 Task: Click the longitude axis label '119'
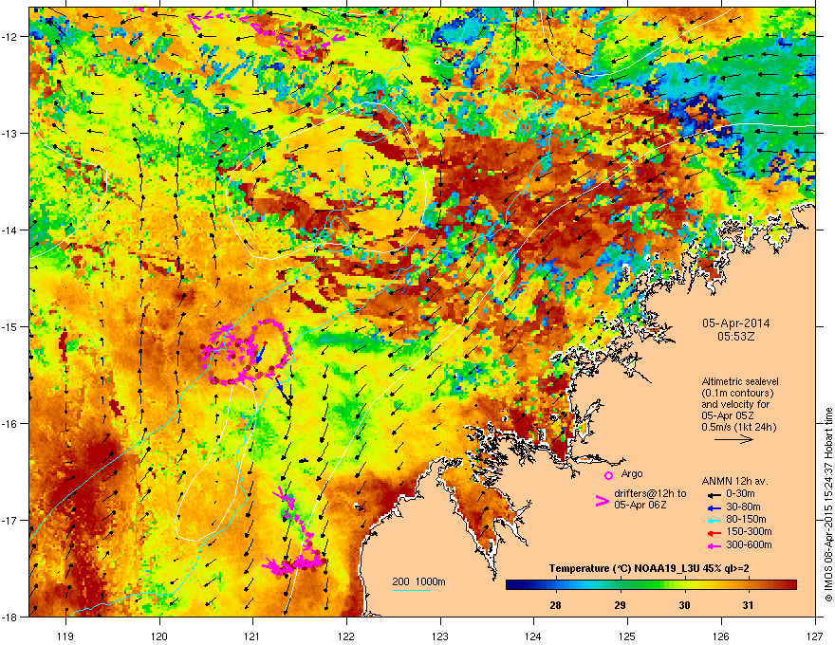pyautogui.click(x=65, y=636)
